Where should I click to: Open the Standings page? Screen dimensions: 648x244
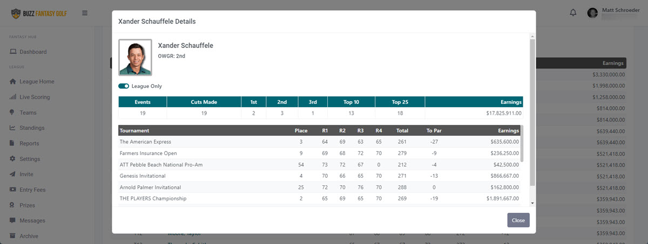pyautogui.click(x=32, y=128)
